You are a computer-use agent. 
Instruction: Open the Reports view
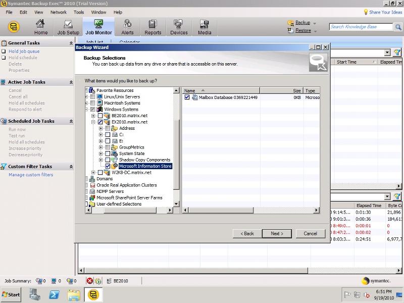click(153, 27)
